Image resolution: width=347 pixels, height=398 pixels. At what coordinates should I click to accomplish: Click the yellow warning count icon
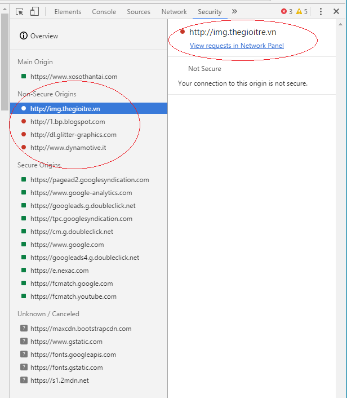pos(299,11)
